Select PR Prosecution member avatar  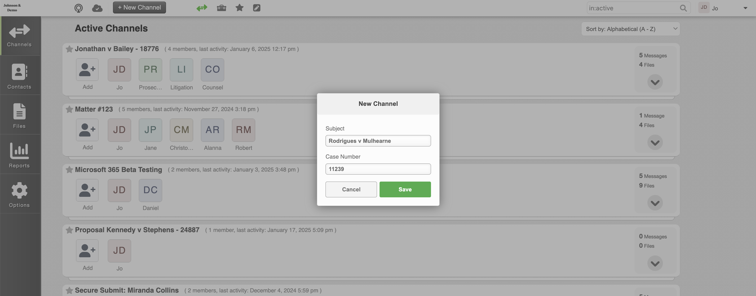pyautogui.click(x=150, y=70)
